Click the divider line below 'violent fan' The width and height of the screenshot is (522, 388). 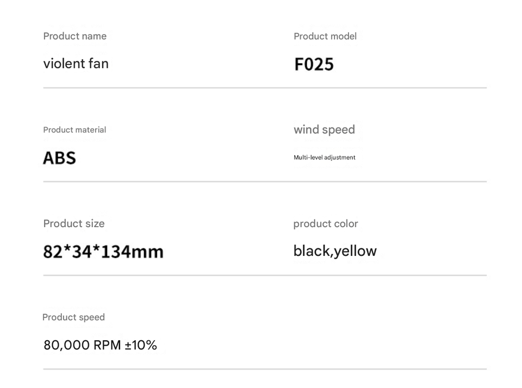point(265,87)
